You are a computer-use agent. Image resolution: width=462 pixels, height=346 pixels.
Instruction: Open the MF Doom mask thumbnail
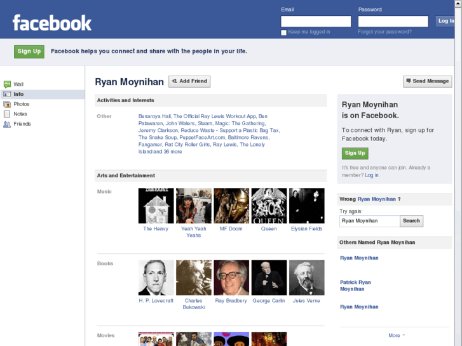(231, 206)
